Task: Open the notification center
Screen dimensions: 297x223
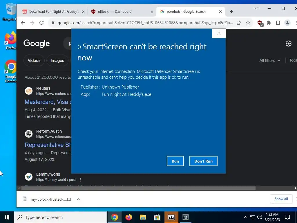Action: tap(287, 217)
